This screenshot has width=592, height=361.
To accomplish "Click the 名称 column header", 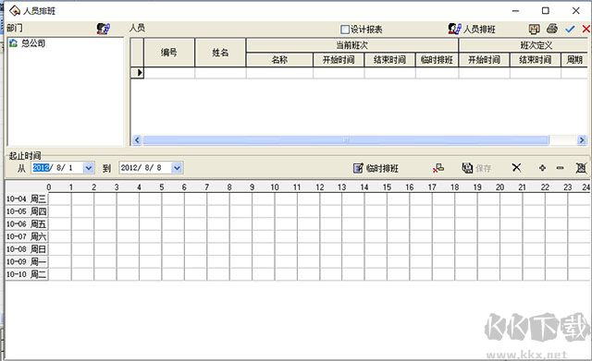I will click(x=279, y=60).
